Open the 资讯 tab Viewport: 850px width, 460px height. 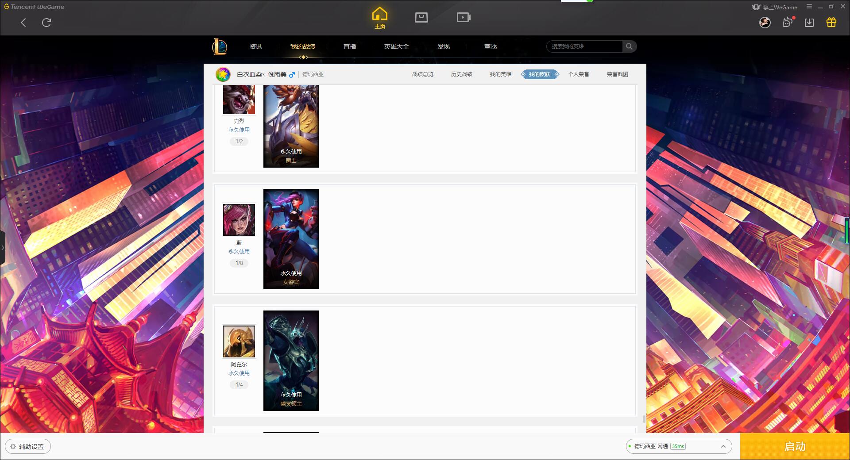(256, 46)
